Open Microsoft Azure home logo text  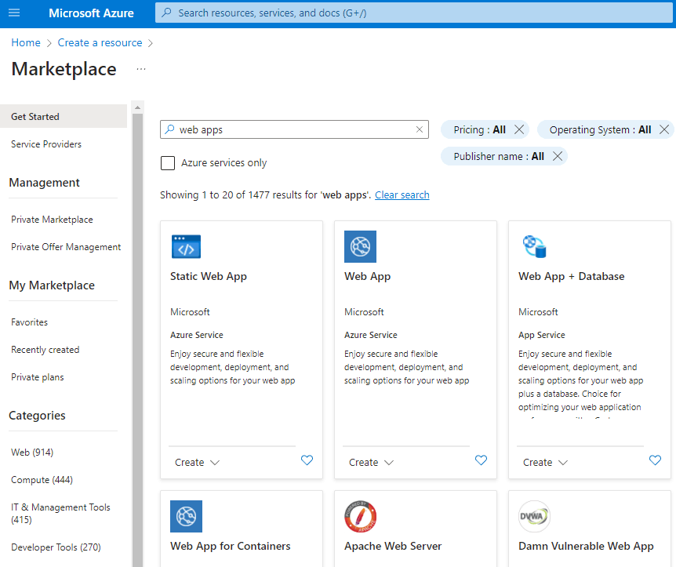[91, 13]
